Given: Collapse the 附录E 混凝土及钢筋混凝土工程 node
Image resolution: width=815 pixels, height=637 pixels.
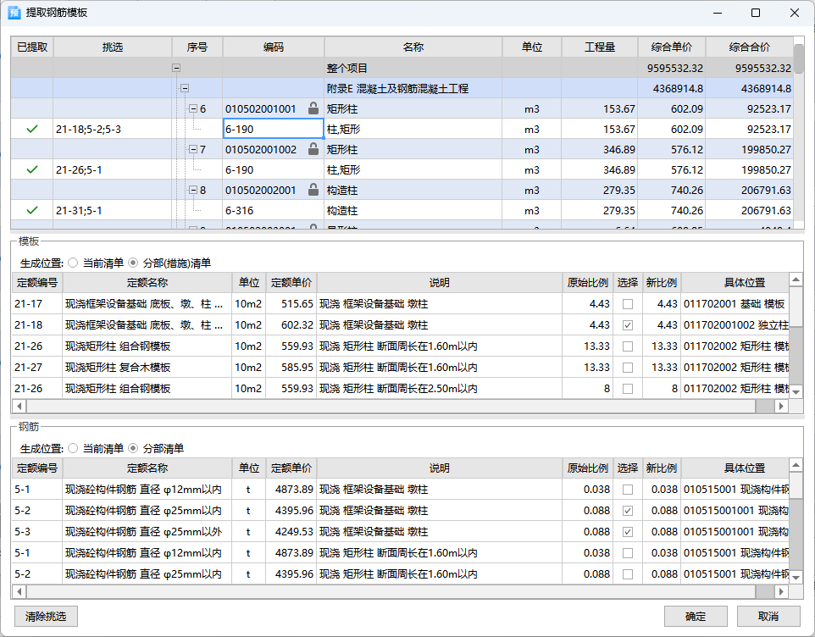Looking at the screenshot, I should tap(185, 88).
